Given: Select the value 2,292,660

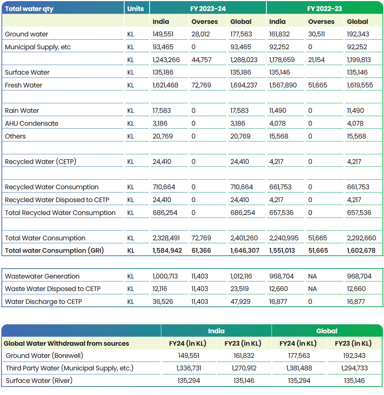Looking at the screenshot, I should [361, 238].
